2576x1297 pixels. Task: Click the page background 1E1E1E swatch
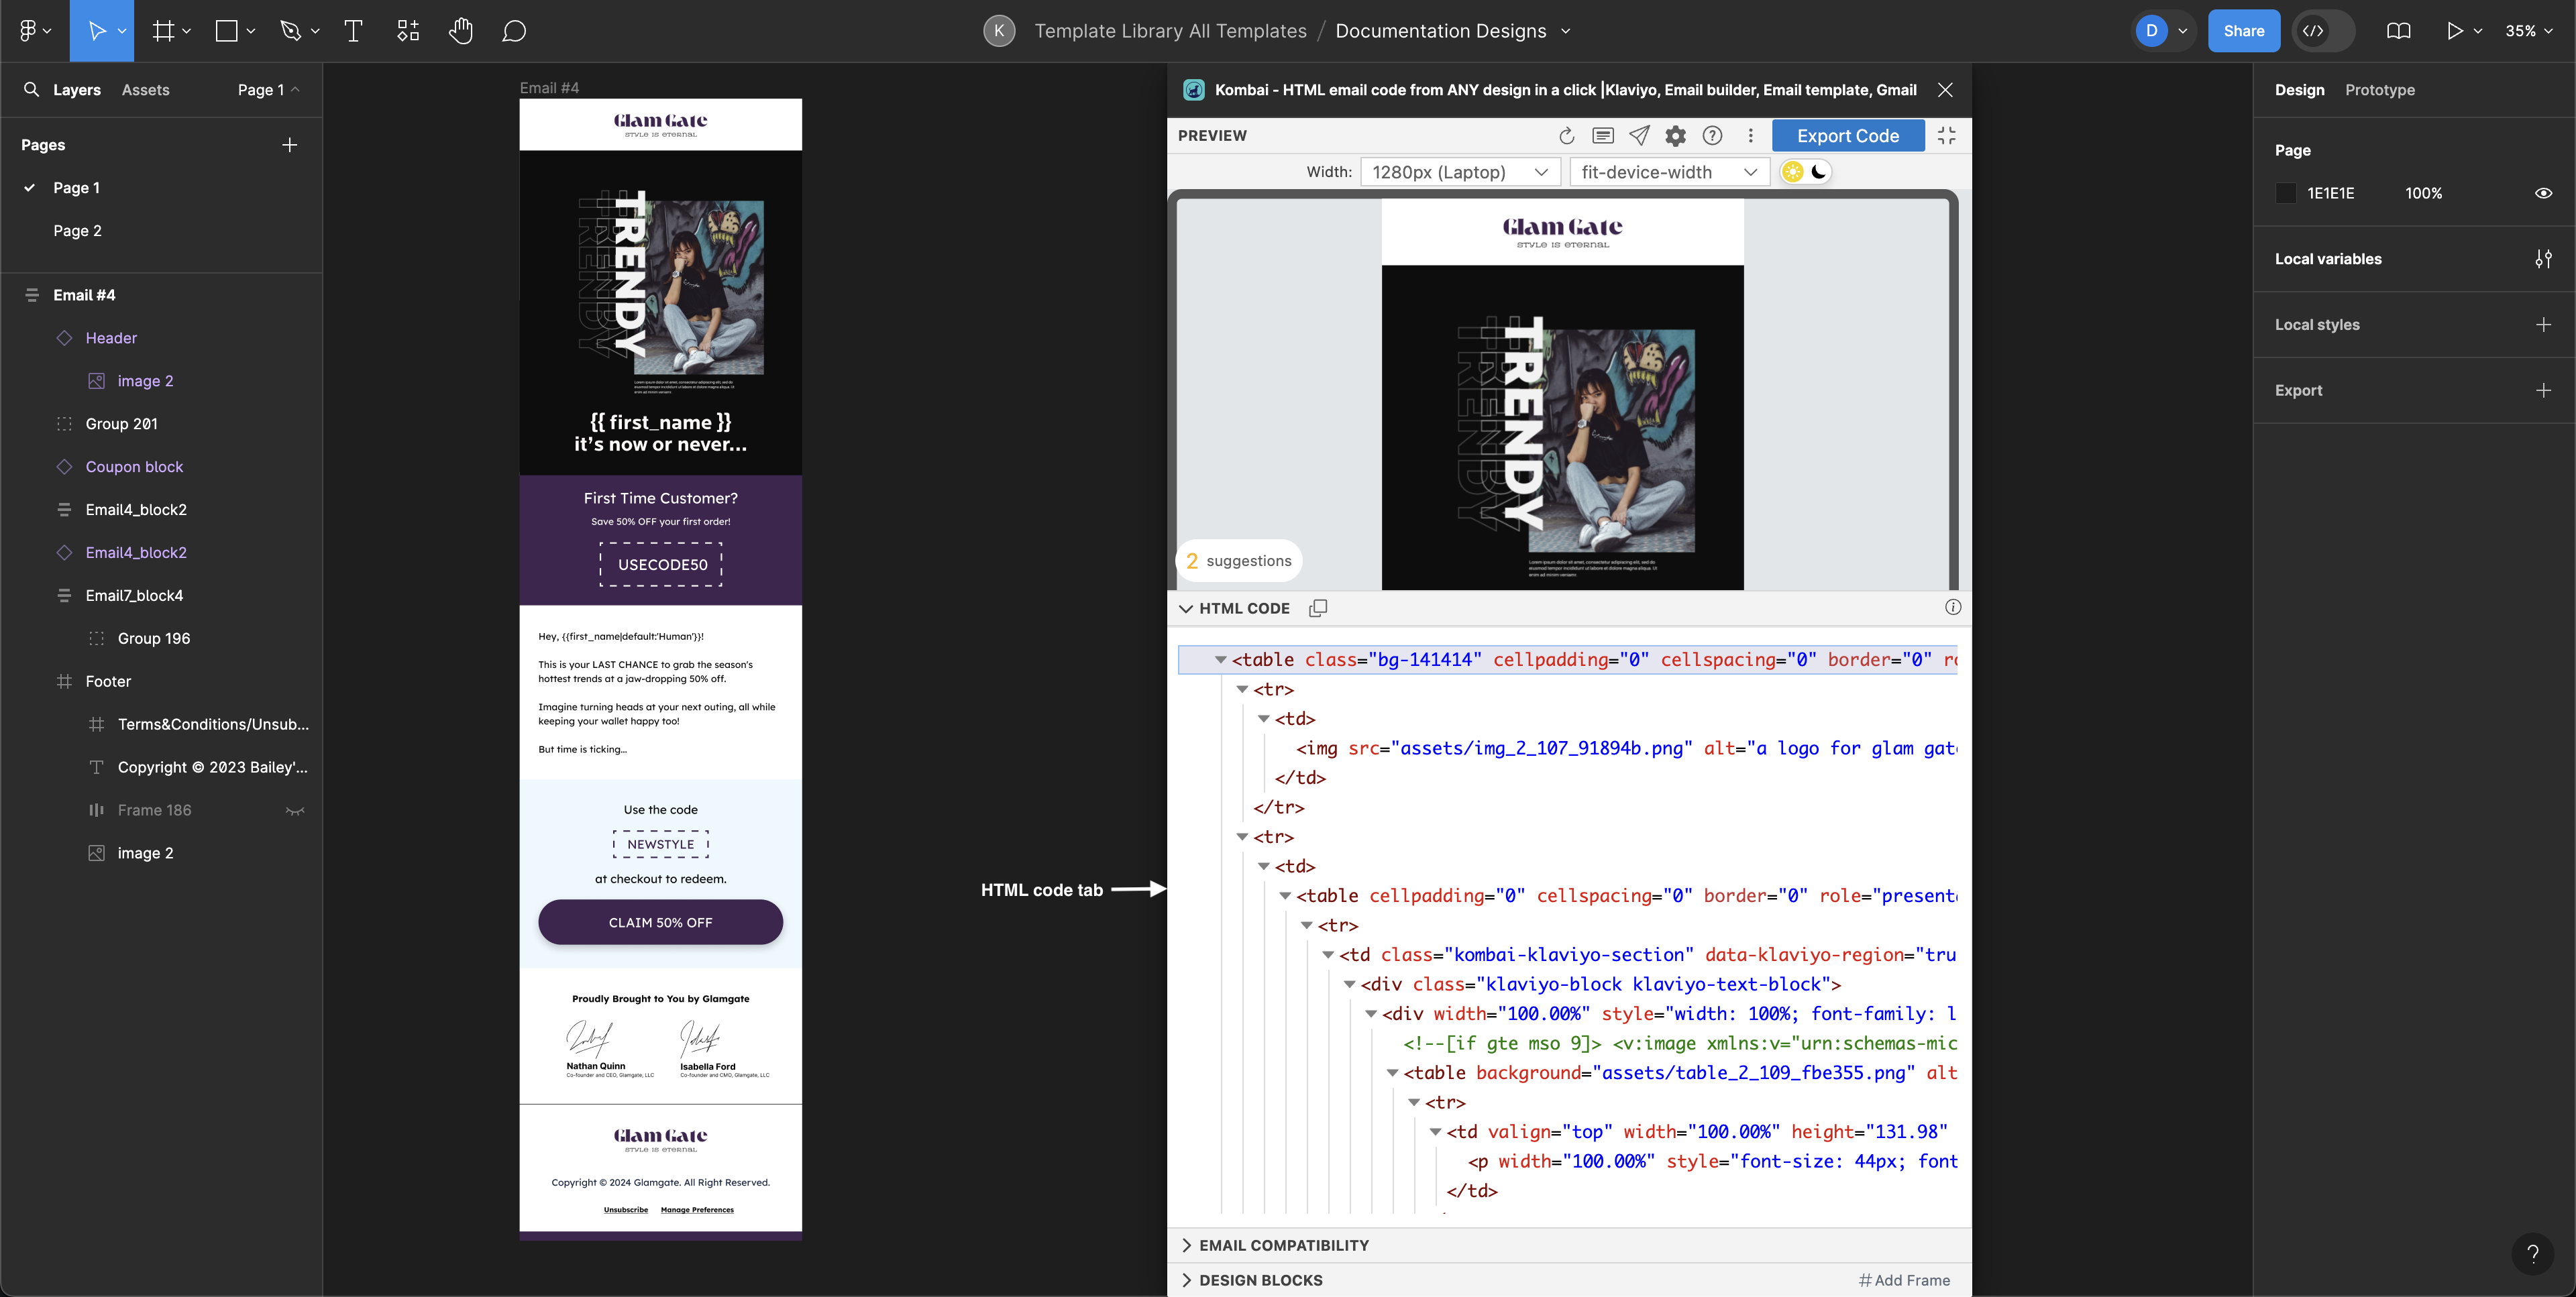2285,193
